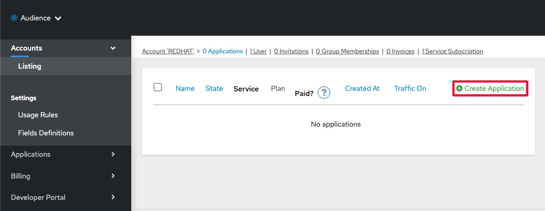
Task: Open the 0 Invitations link
Action: 291,51
